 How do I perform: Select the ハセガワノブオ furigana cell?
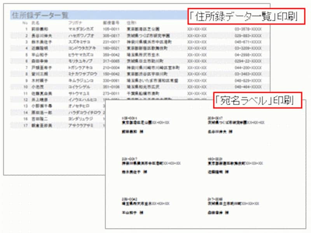pos(81,36)
